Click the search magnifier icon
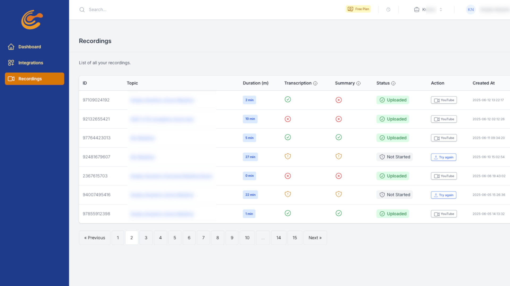This screenshot has height=286, width=510. (82, 10)
